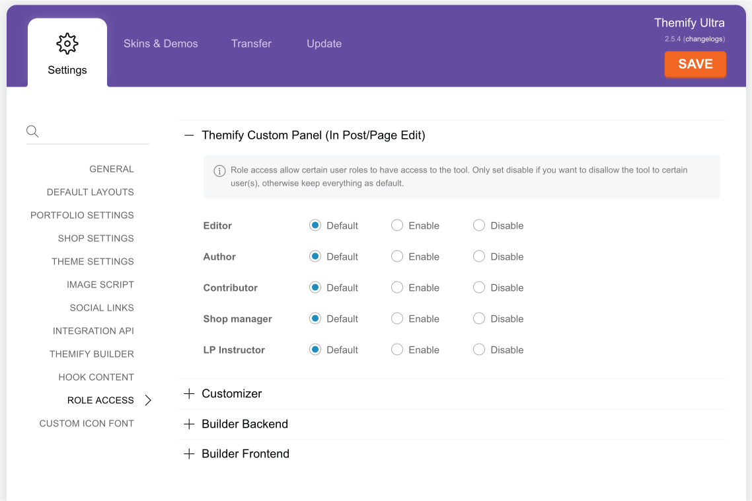This screenshot has width=752, height=501.
Task: Collapse the Themify Custom Panel section
Action: pyautogui.click(x=190, y=135)
